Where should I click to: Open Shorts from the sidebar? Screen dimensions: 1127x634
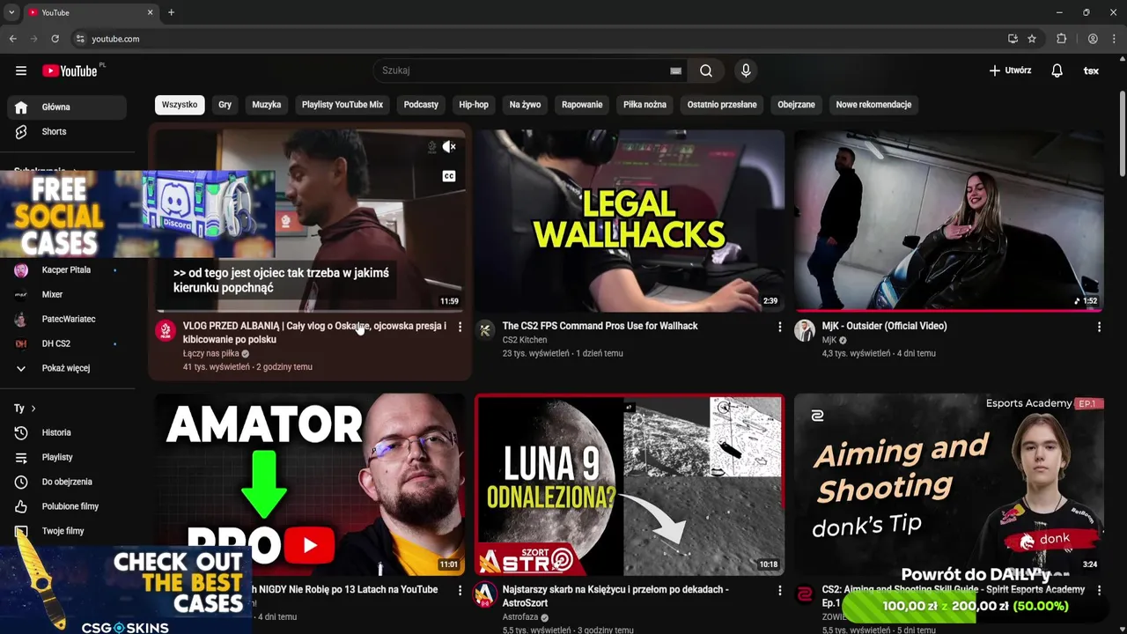pyautogui.click(x=67, y=131)
